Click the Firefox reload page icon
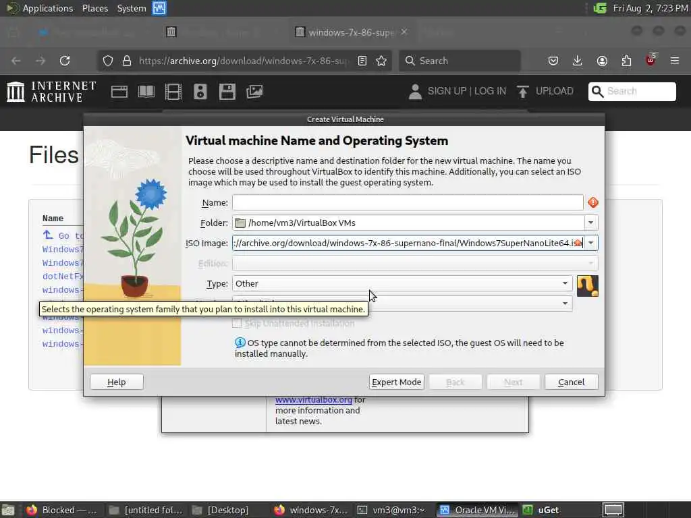Viewport: 691px width, 518px height. [65, 61]
